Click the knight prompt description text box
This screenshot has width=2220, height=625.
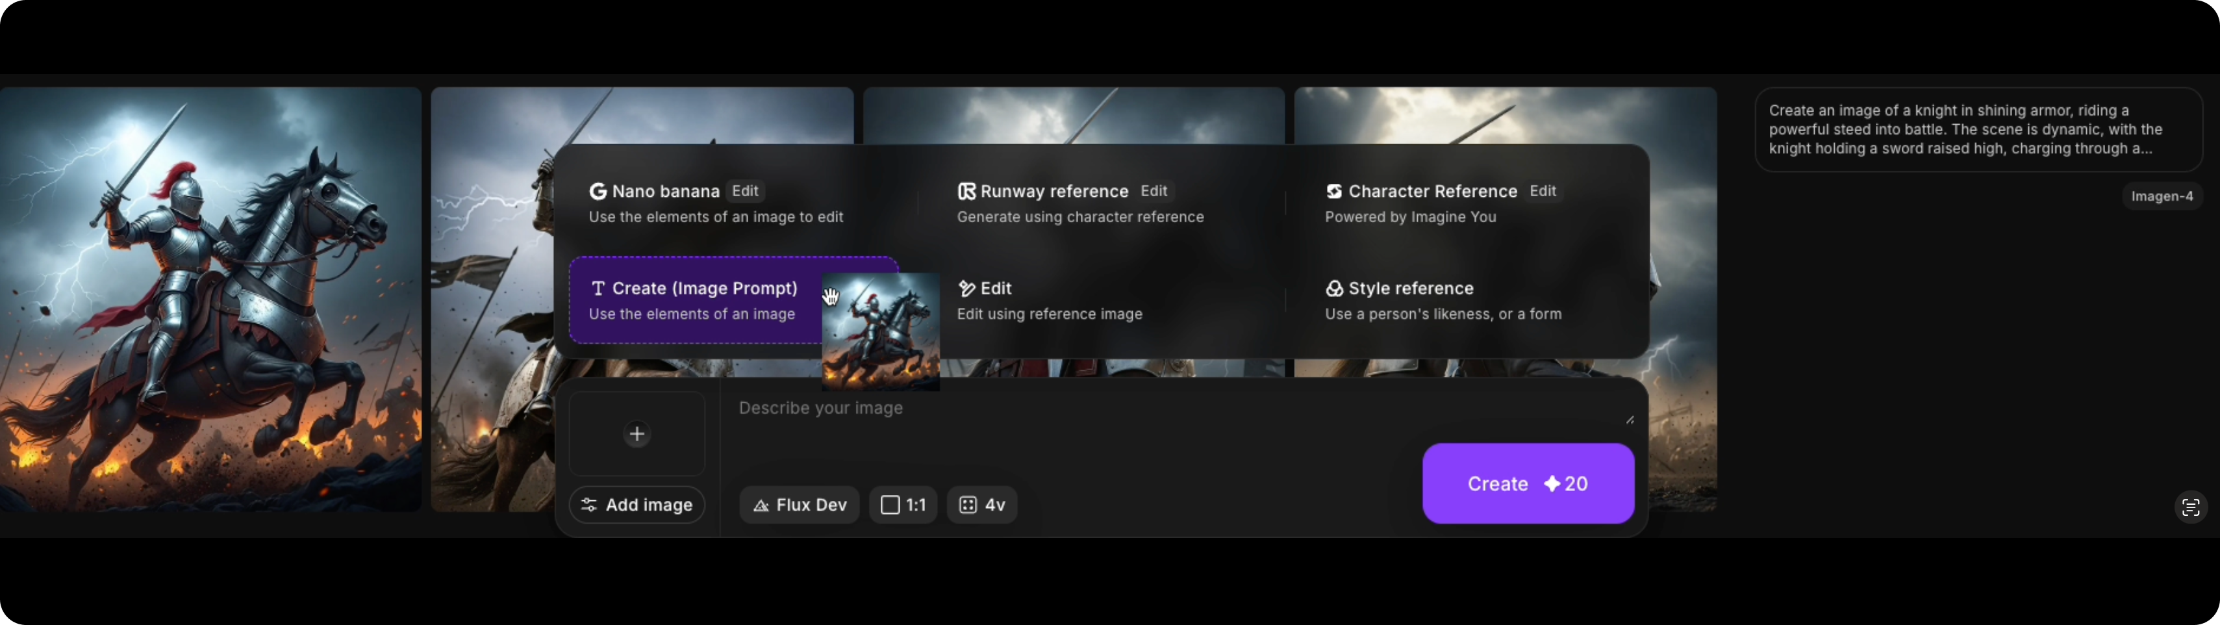(x=1977, y=130)
